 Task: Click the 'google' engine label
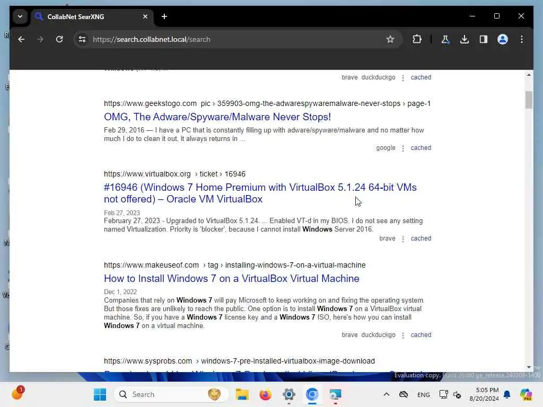pyautogui.click(x=386, y=148)
